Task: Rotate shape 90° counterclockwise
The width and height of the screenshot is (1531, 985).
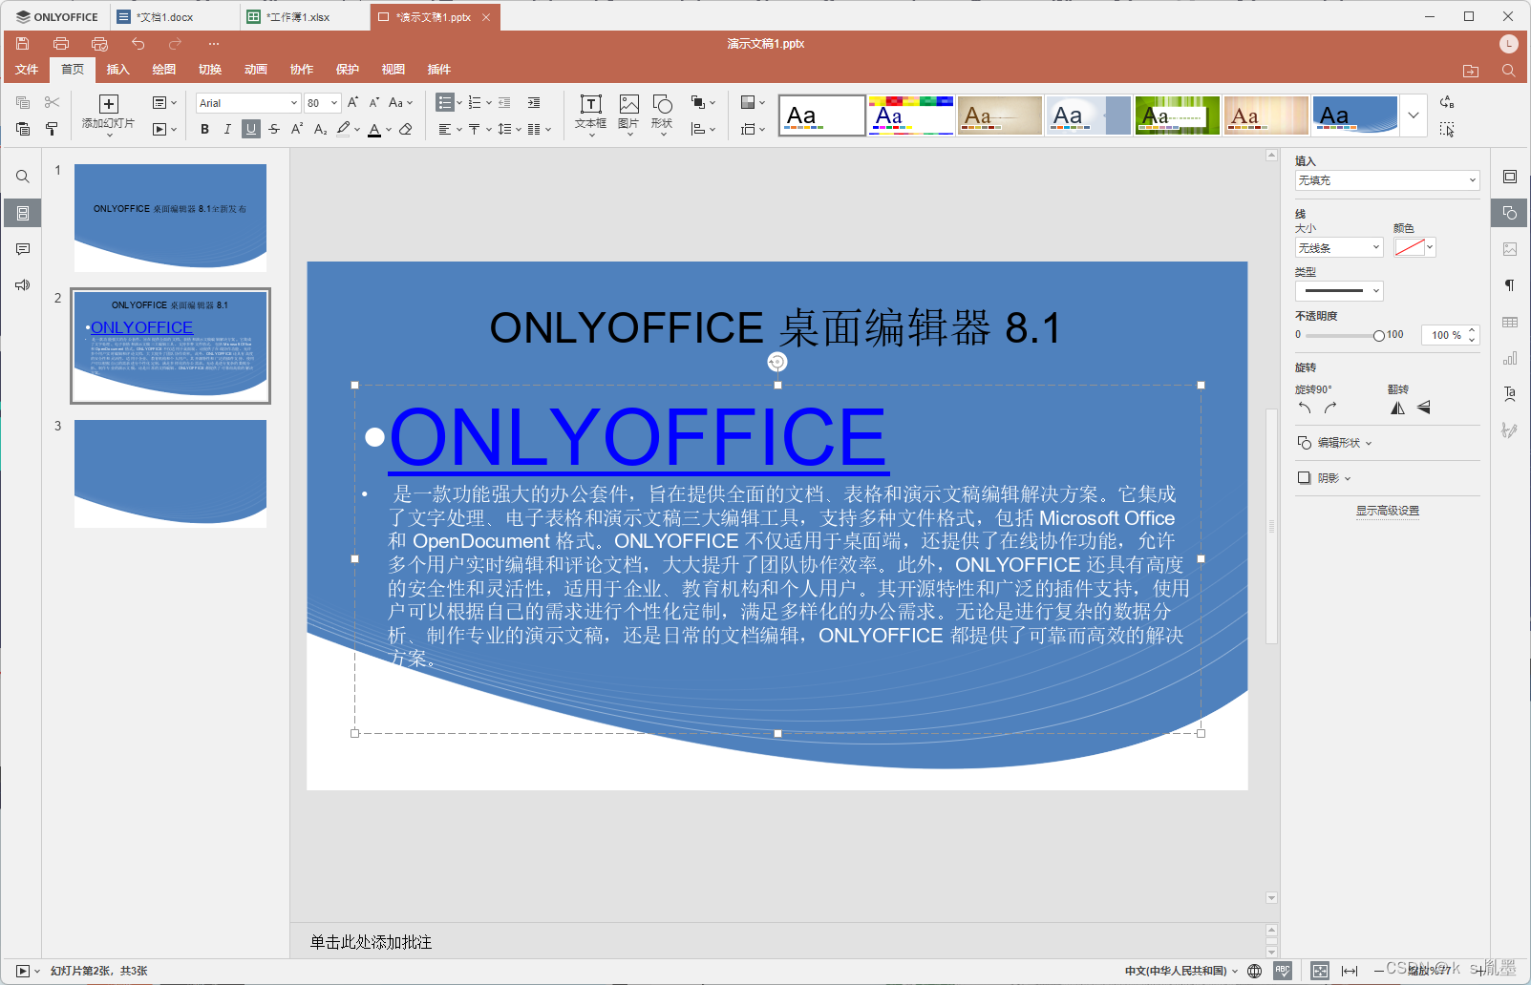Action: coord(1305,408)
